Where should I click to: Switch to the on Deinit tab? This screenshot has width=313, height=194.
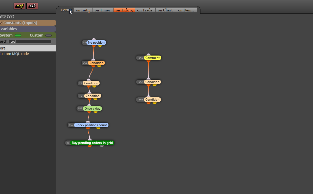point(186,10)
